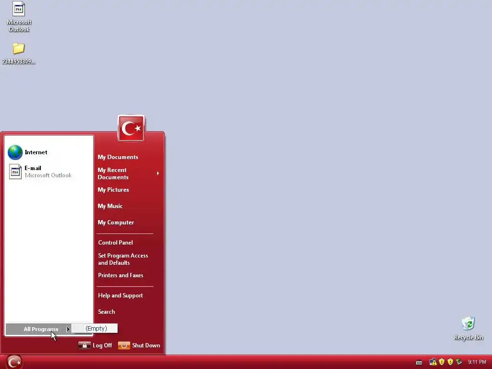Click the Turkish flag Start button
This screenshot has width=492, height=369.
point(14,362)
